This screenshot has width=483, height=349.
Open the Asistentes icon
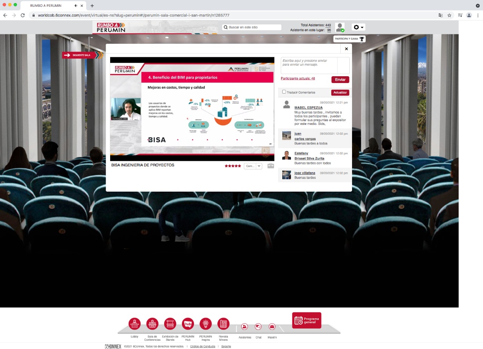coord(245,327)
